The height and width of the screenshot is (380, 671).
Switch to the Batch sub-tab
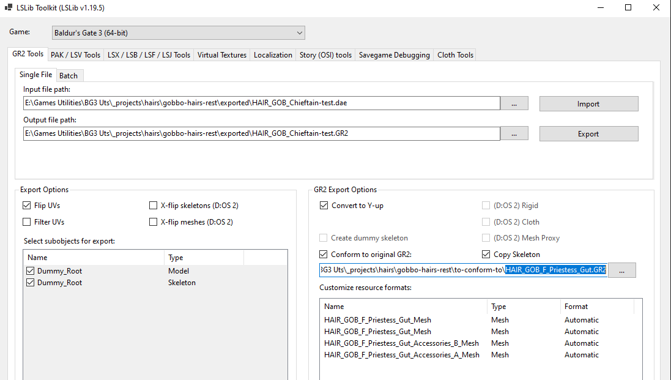pos(69,76)
